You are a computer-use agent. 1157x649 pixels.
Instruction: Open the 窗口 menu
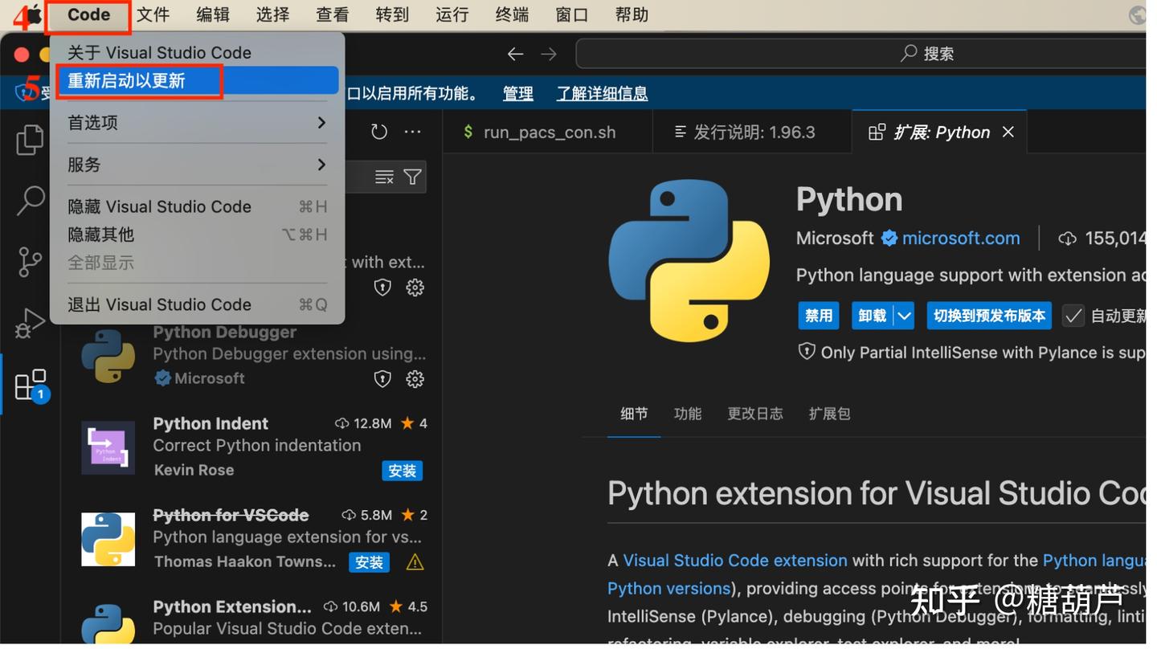pyautogui.click(x=572, y=15)
